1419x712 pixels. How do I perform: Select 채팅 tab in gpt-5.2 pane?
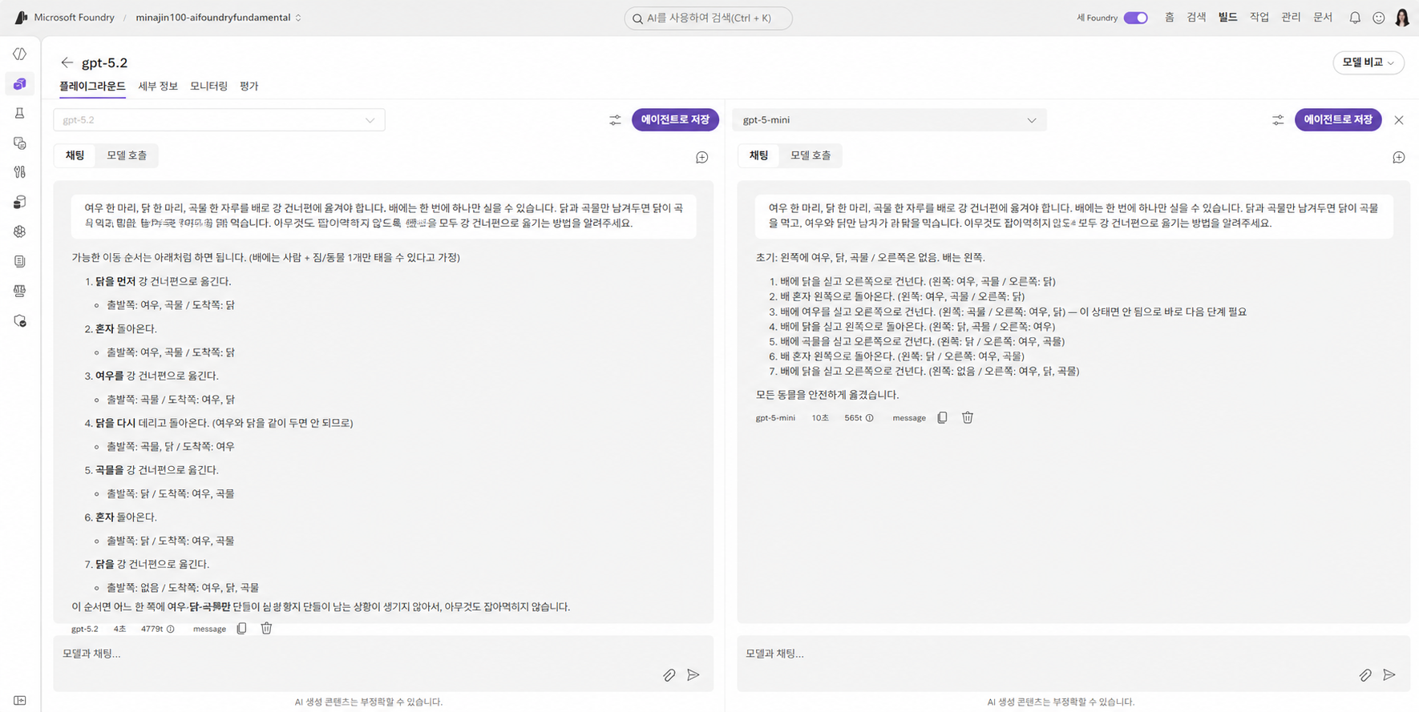point(75,155)
